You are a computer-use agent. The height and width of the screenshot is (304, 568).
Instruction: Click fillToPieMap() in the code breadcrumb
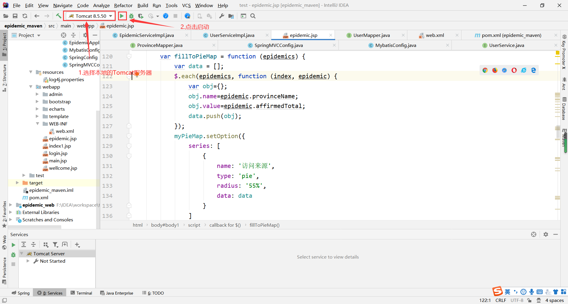tap(264, 225)
